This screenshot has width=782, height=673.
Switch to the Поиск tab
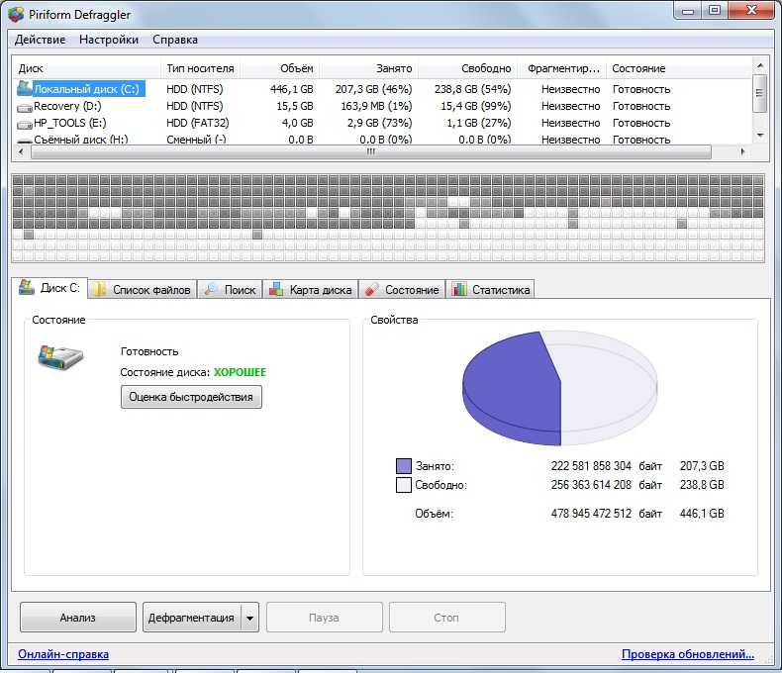[231, 290]
